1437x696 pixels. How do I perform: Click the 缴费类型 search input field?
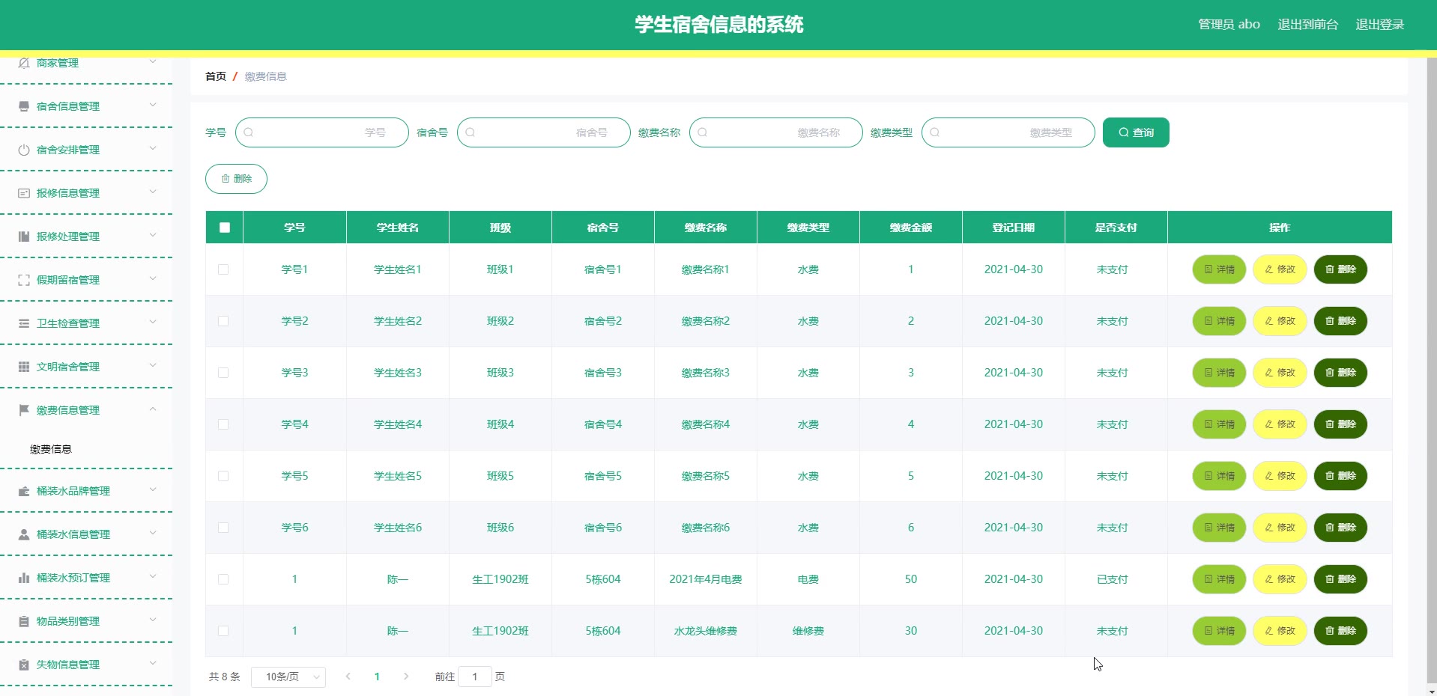(x=1008, y=132)
